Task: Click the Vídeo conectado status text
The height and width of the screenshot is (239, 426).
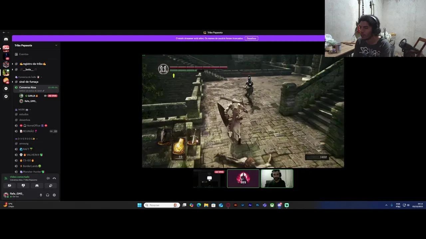Action: pyautogui.click(x=20, y=177)
